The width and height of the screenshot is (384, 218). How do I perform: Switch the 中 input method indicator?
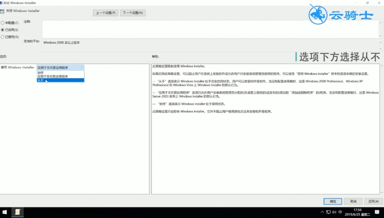pyautogui.click(x=340, y=212)
